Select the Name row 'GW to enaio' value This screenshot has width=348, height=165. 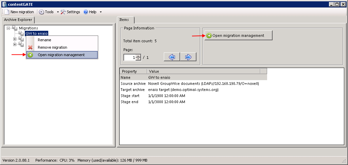click(x=159, y=77)
